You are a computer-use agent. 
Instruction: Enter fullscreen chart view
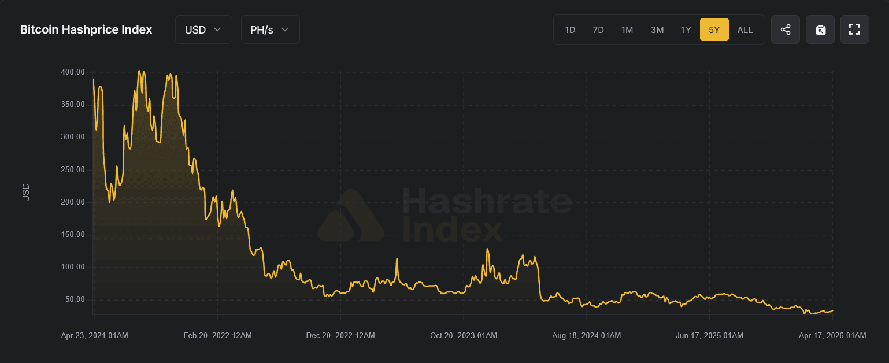(x=854, y=29)
